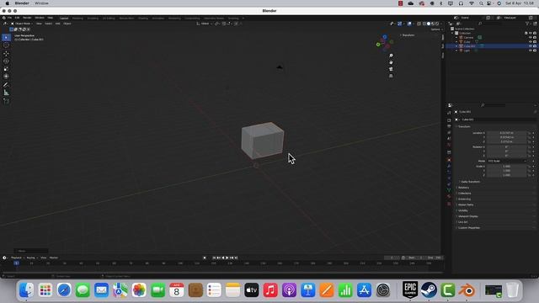Switch to wireframe viewport shading
539x303 pixels.
coord(424,24)
